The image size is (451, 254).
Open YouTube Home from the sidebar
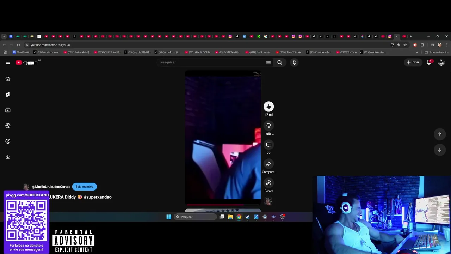8,79
